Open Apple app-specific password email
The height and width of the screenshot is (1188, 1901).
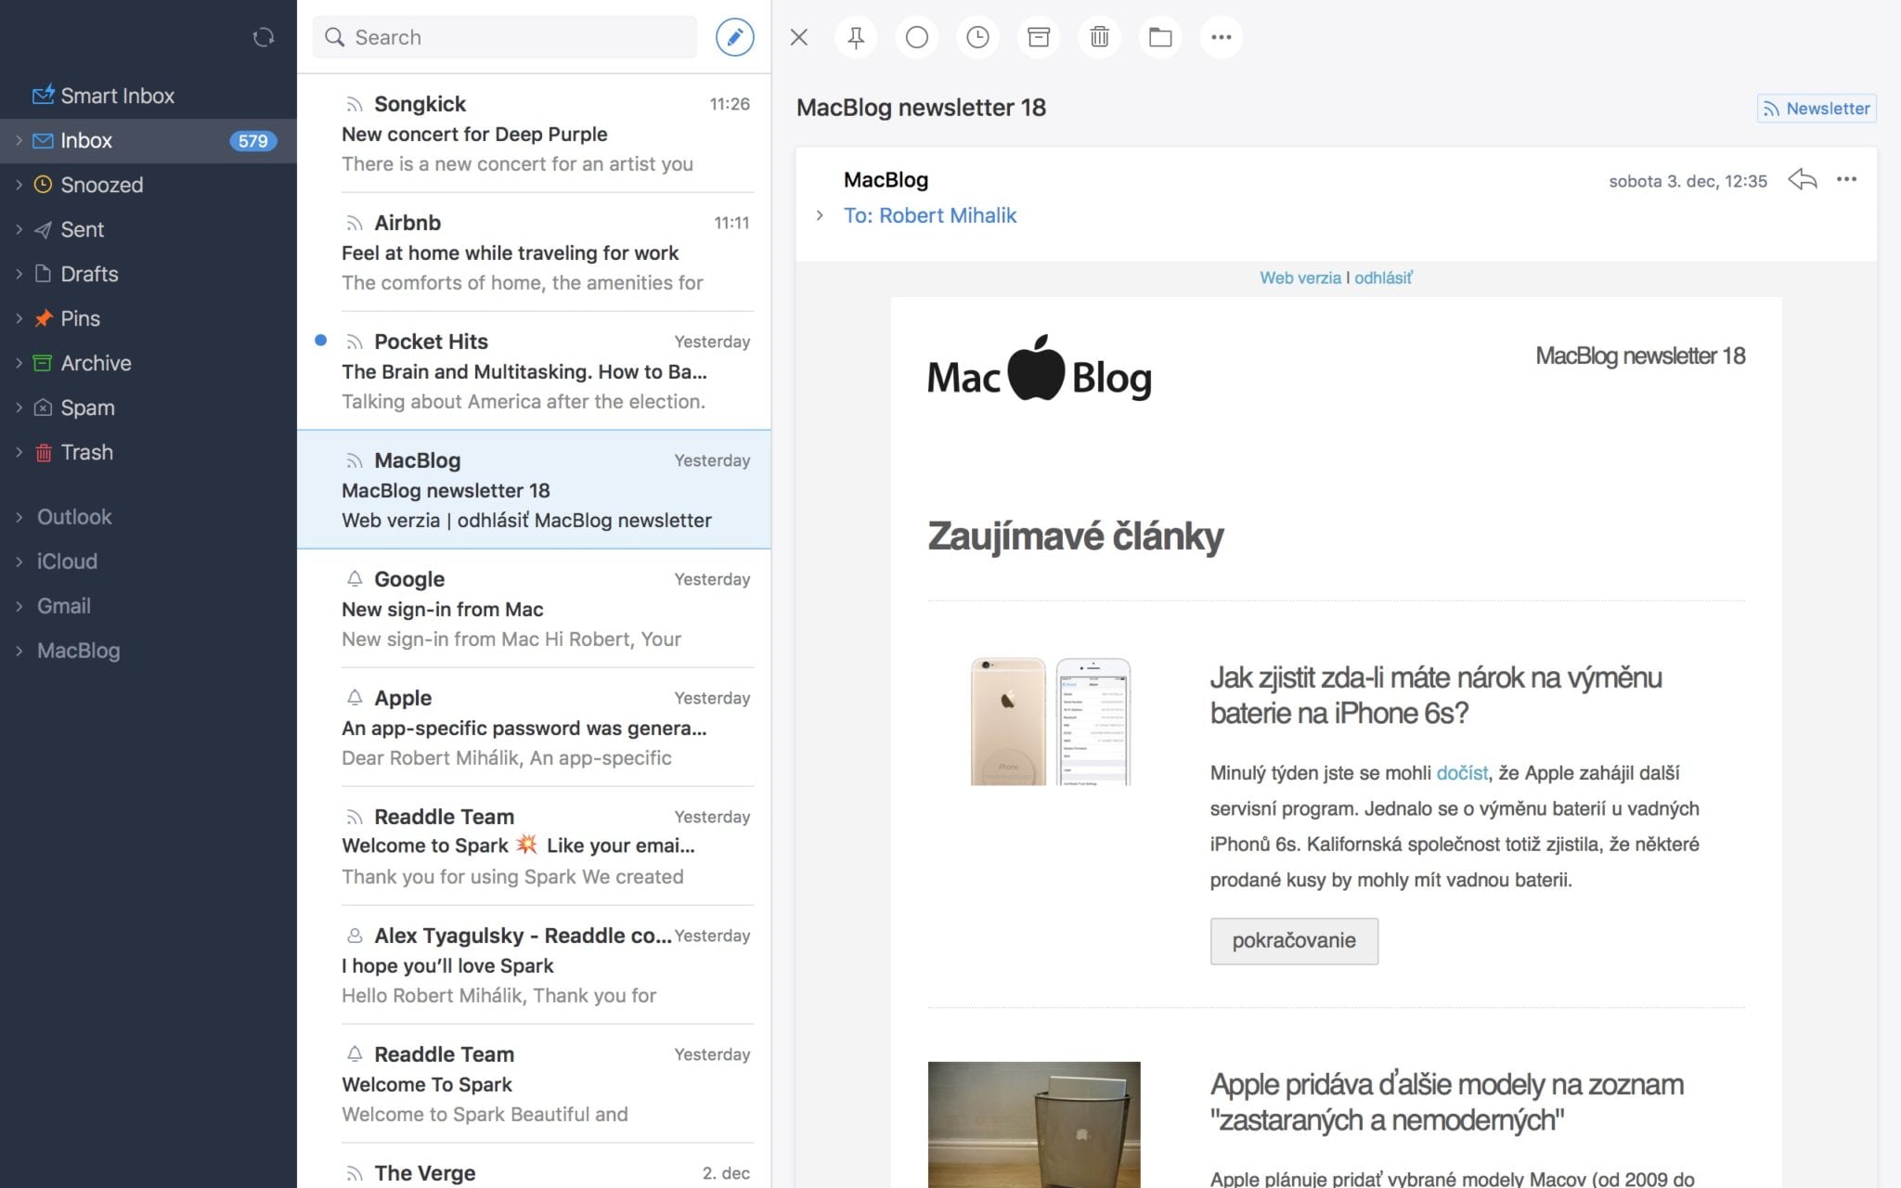coord(535,728)
